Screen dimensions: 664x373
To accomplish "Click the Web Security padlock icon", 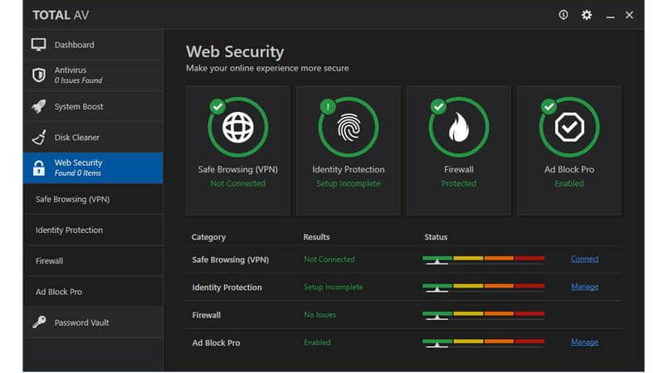I will [38, 168].
